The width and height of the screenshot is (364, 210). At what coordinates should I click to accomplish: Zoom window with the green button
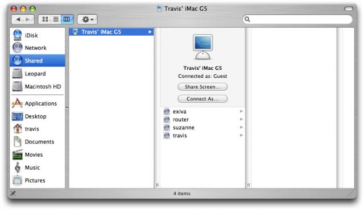(x=32, y=9)
